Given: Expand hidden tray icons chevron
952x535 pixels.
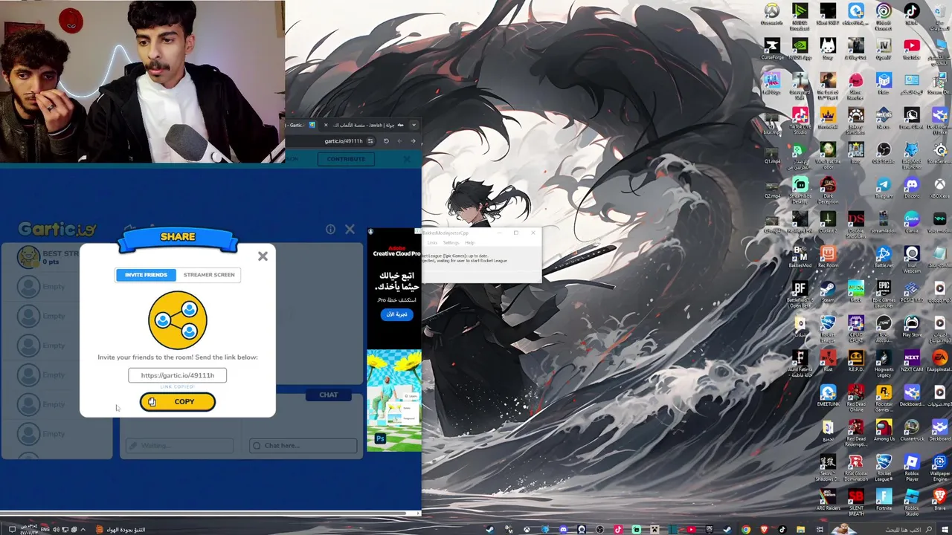Looking at the screenshot, I should pos(83,529).
